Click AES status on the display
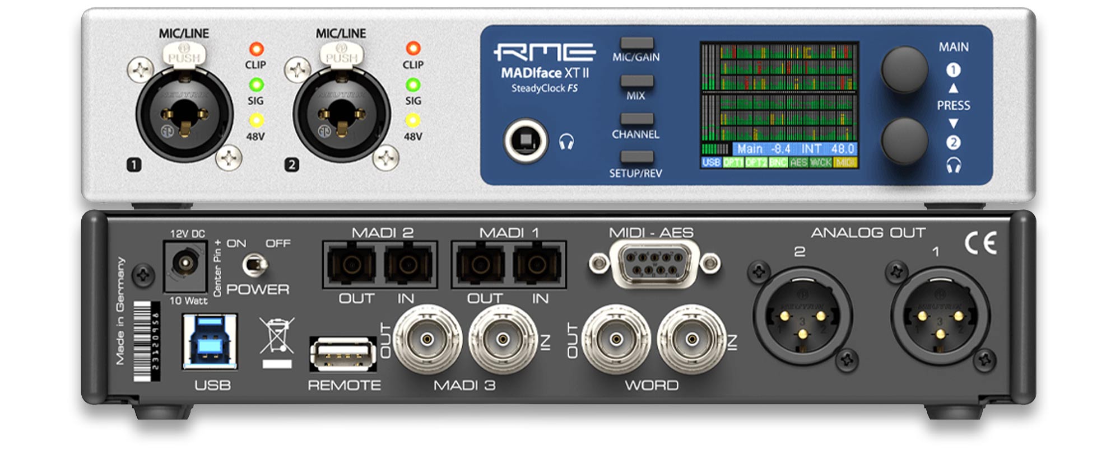This screenshot has width=1120, height=460. 799,163
